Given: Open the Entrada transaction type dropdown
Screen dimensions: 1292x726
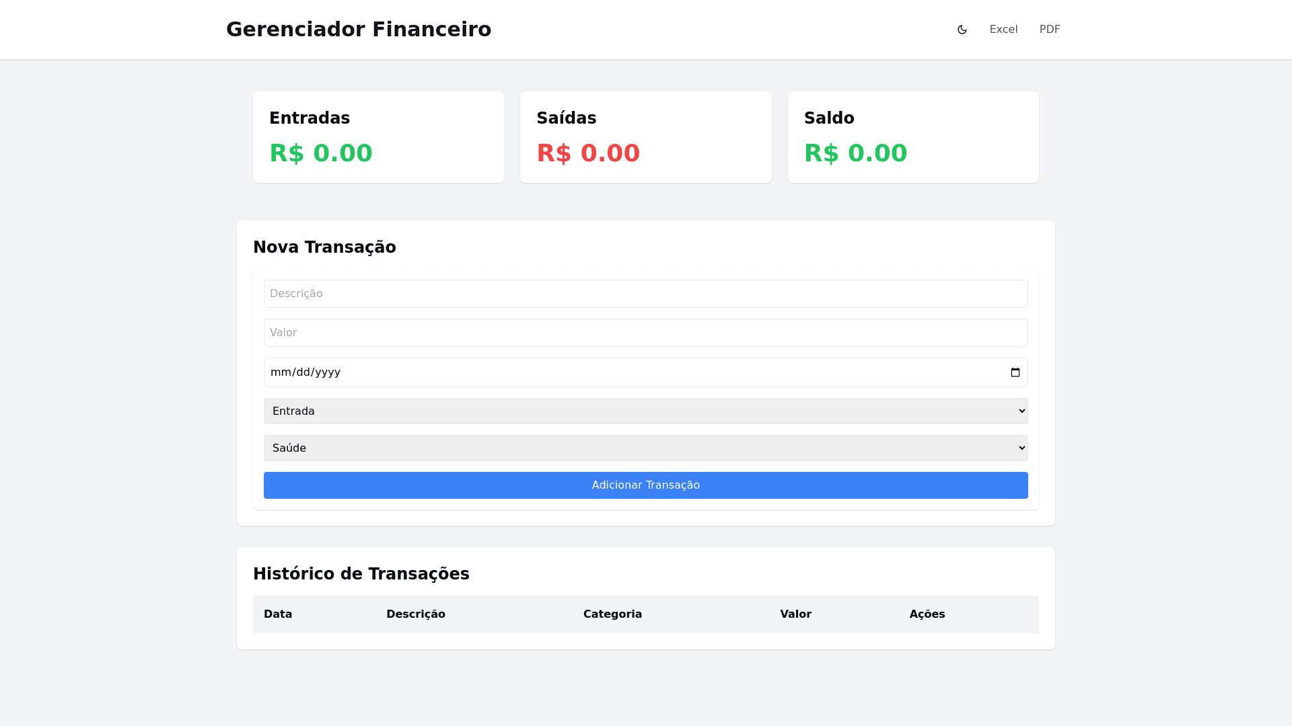Looking at the screenshot, I should [x=645, y=411].
